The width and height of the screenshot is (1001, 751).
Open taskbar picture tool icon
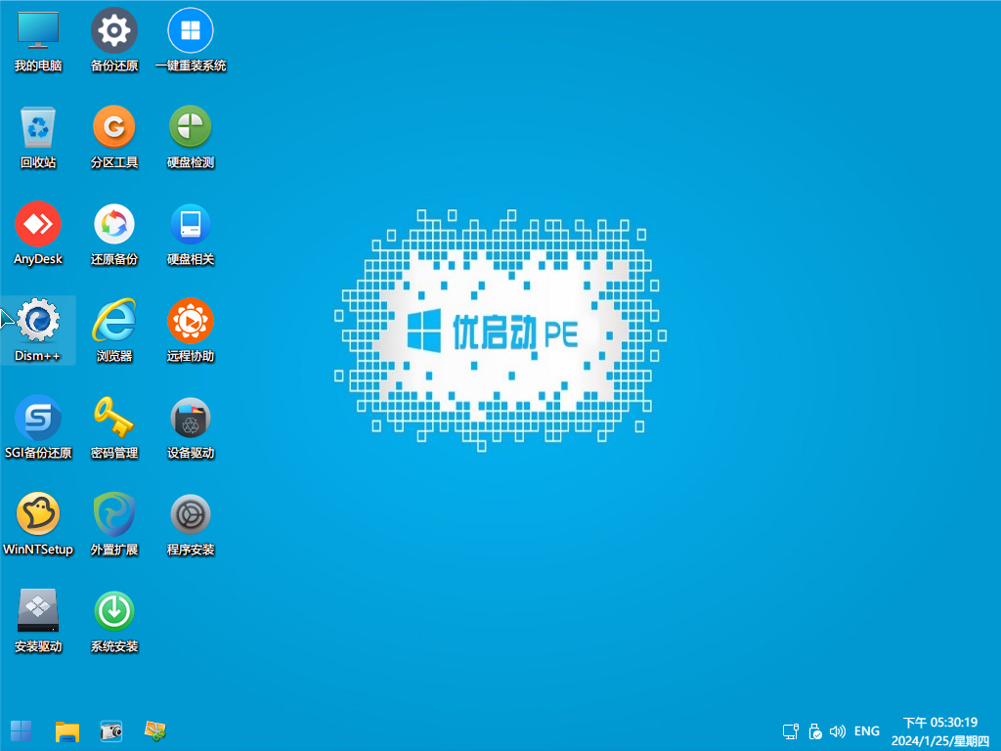click(x=155, y=730)
